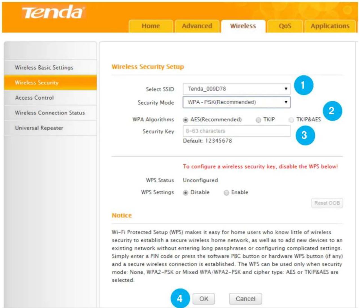Click the Tenda logo

pyautogui.click(x=53, y=13)
